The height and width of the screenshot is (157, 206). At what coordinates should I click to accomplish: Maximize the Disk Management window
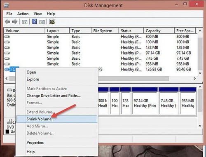click(x=185, y=4)
